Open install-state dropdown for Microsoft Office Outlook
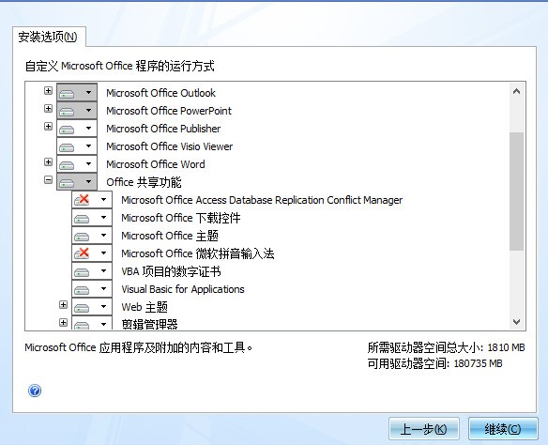The image size is (548, 445). point(88,93)
